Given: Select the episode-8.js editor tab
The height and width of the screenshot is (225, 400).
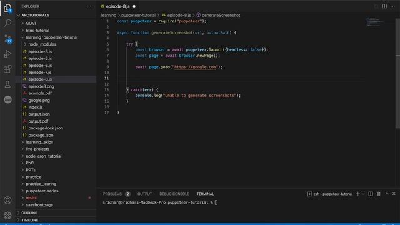Looking at the screenshot, I should click(118, 6).
